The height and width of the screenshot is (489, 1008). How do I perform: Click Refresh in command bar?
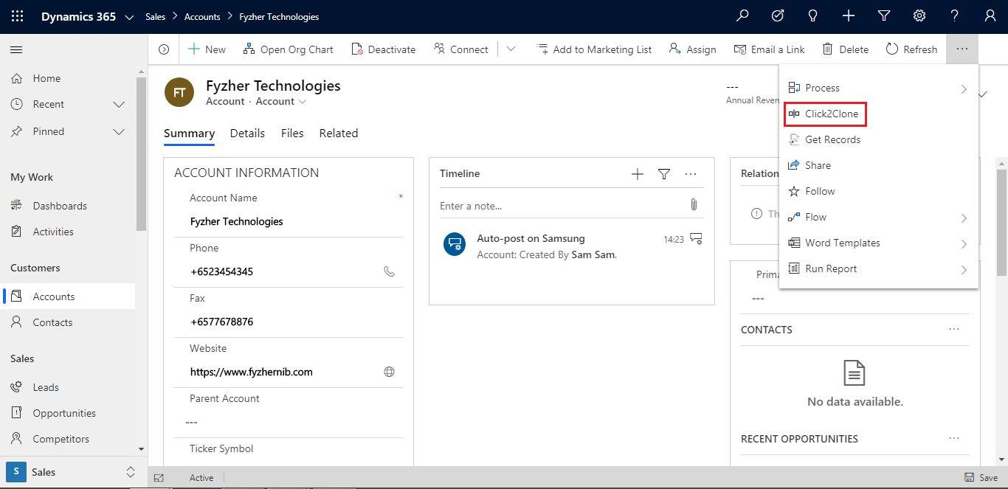(911, 49)
